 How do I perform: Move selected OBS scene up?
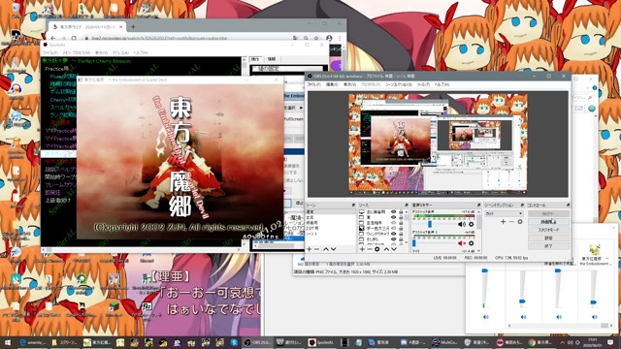pyautogui.click(x=326, y=249)
